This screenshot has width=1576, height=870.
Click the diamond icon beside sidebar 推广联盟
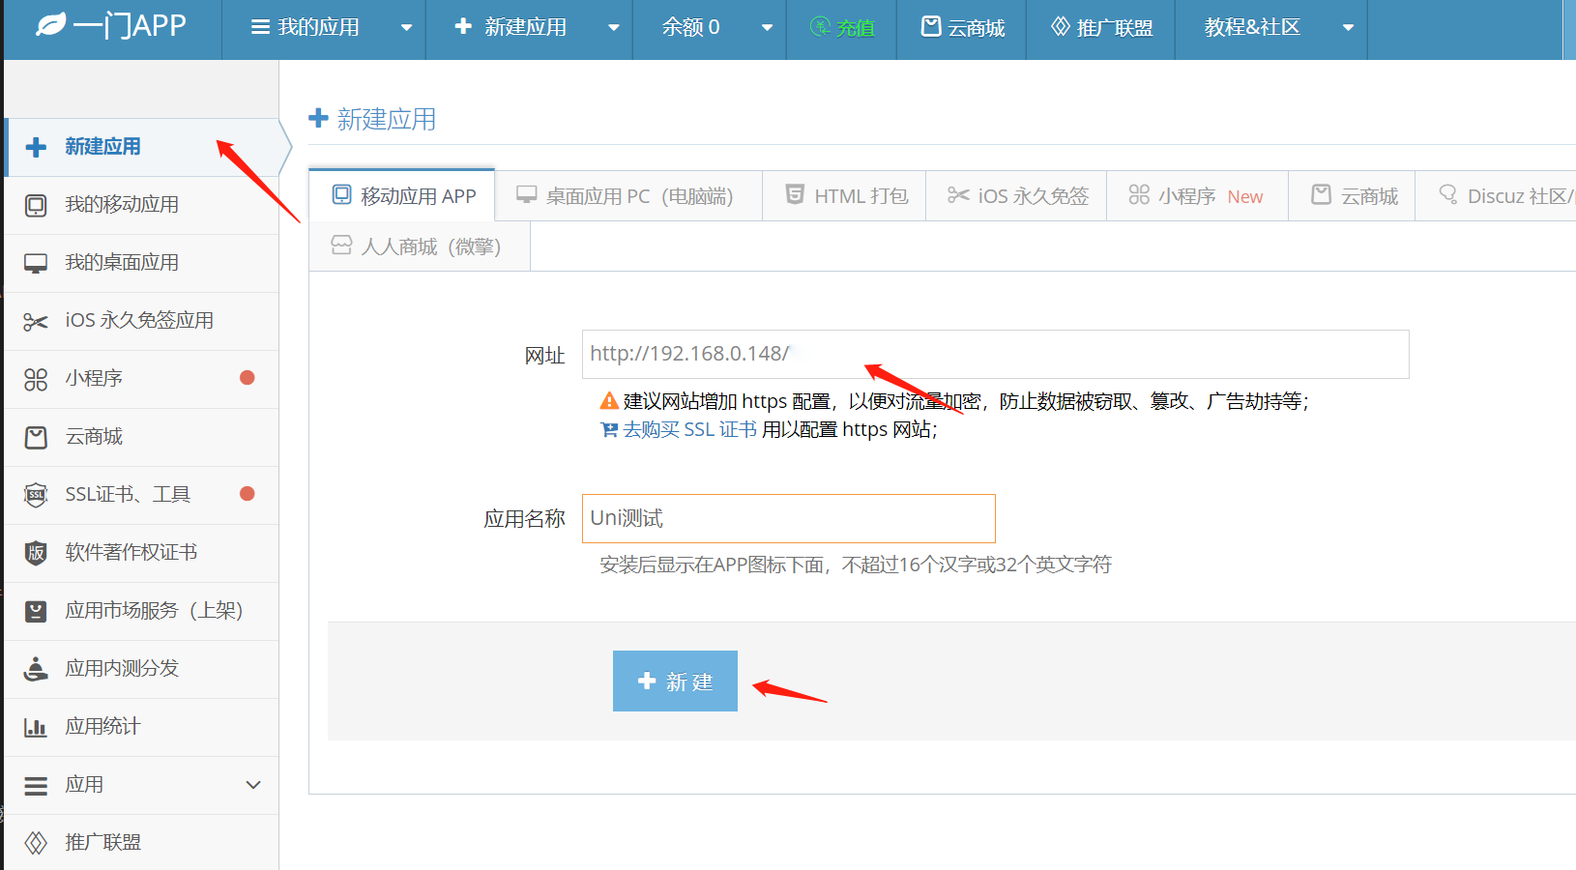[x=36, y=843]
